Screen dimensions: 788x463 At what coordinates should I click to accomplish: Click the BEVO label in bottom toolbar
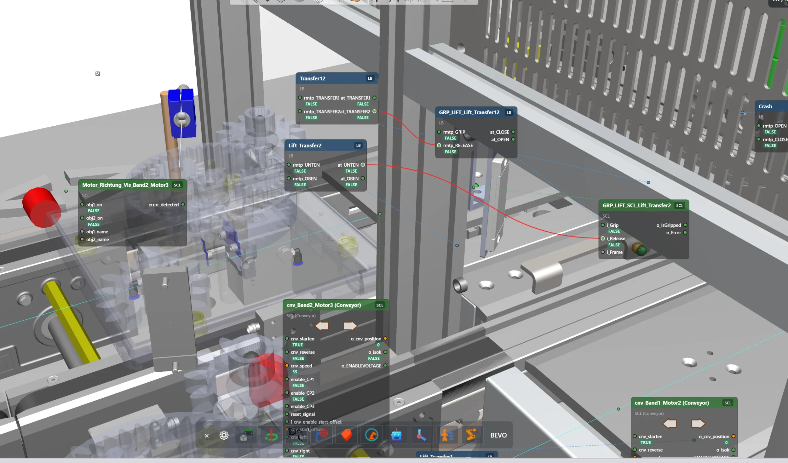tap(498, 435)
